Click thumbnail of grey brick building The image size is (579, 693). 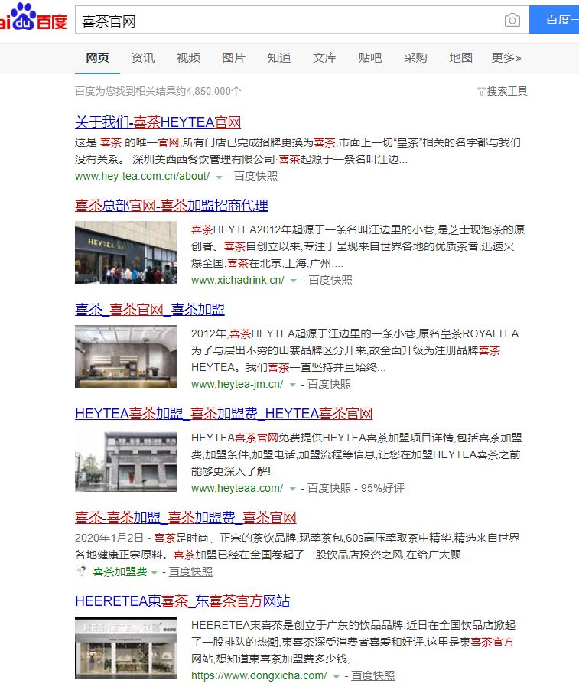125,460
